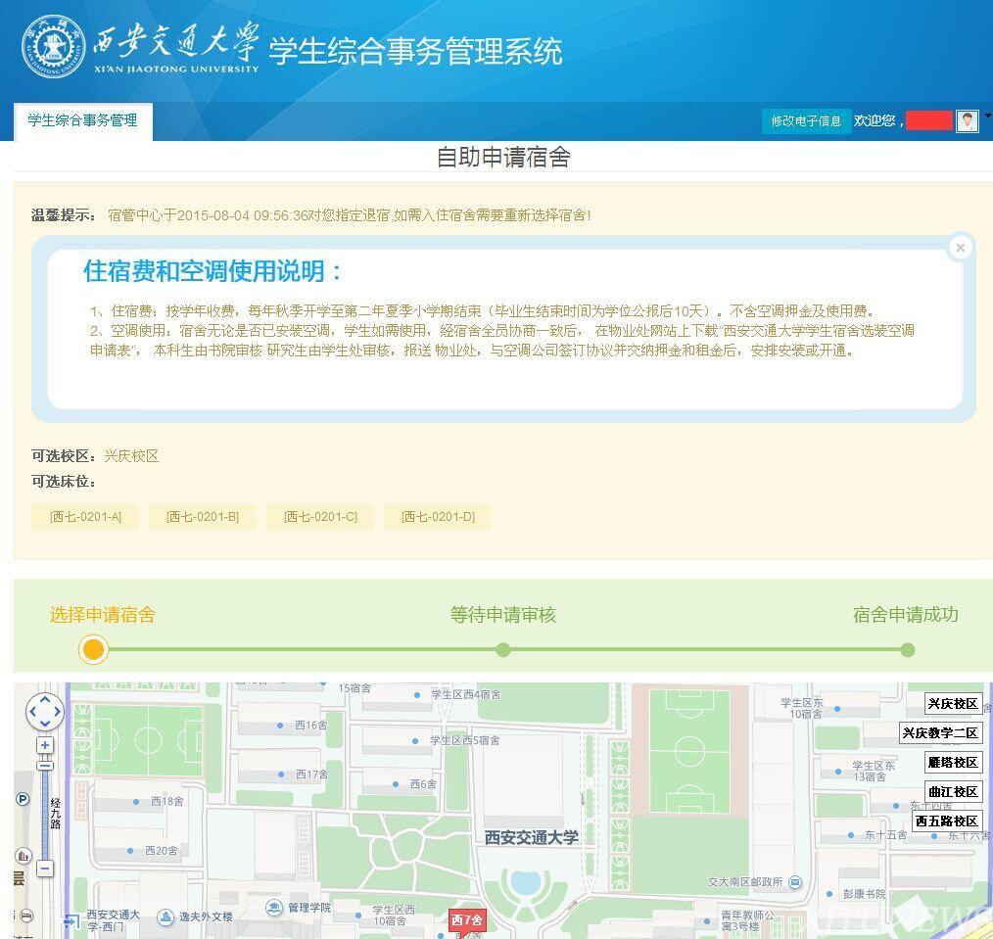Switch the map to 兴庆教学二区
Screen dimensions: 993x939
click(x=940, y=732)
